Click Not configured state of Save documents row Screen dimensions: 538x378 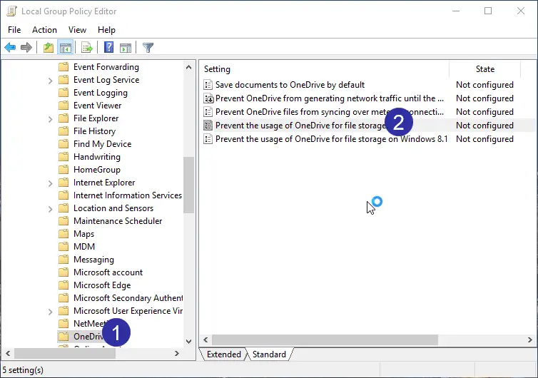coord(484,85)
